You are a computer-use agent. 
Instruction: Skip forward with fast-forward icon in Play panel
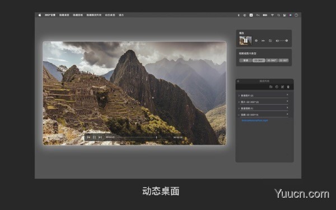(263, 41)
